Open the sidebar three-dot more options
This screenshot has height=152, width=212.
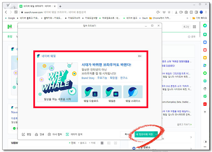[205, 147]
